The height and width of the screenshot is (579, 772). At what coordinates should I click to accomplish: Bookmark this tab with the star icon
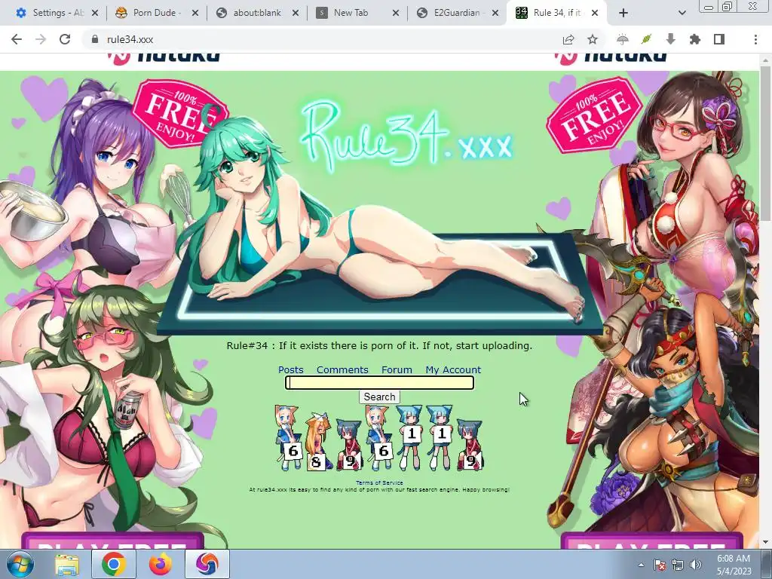pyautogui.click(x=593, y=39)
